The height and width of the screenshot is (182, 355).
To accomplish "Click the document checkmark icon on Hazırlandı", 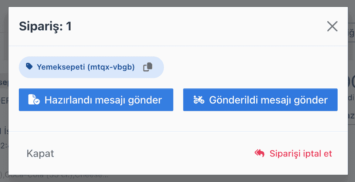I will pos(34,100).
